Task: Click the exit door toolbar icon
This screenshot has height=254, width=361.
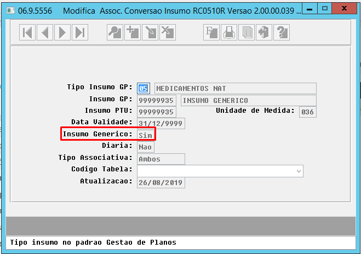Action: [264, 32]
